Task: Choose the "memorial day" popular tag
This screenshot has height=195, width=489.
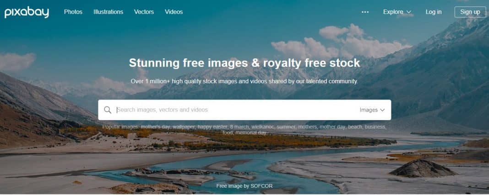Action: tap(251, 133)
